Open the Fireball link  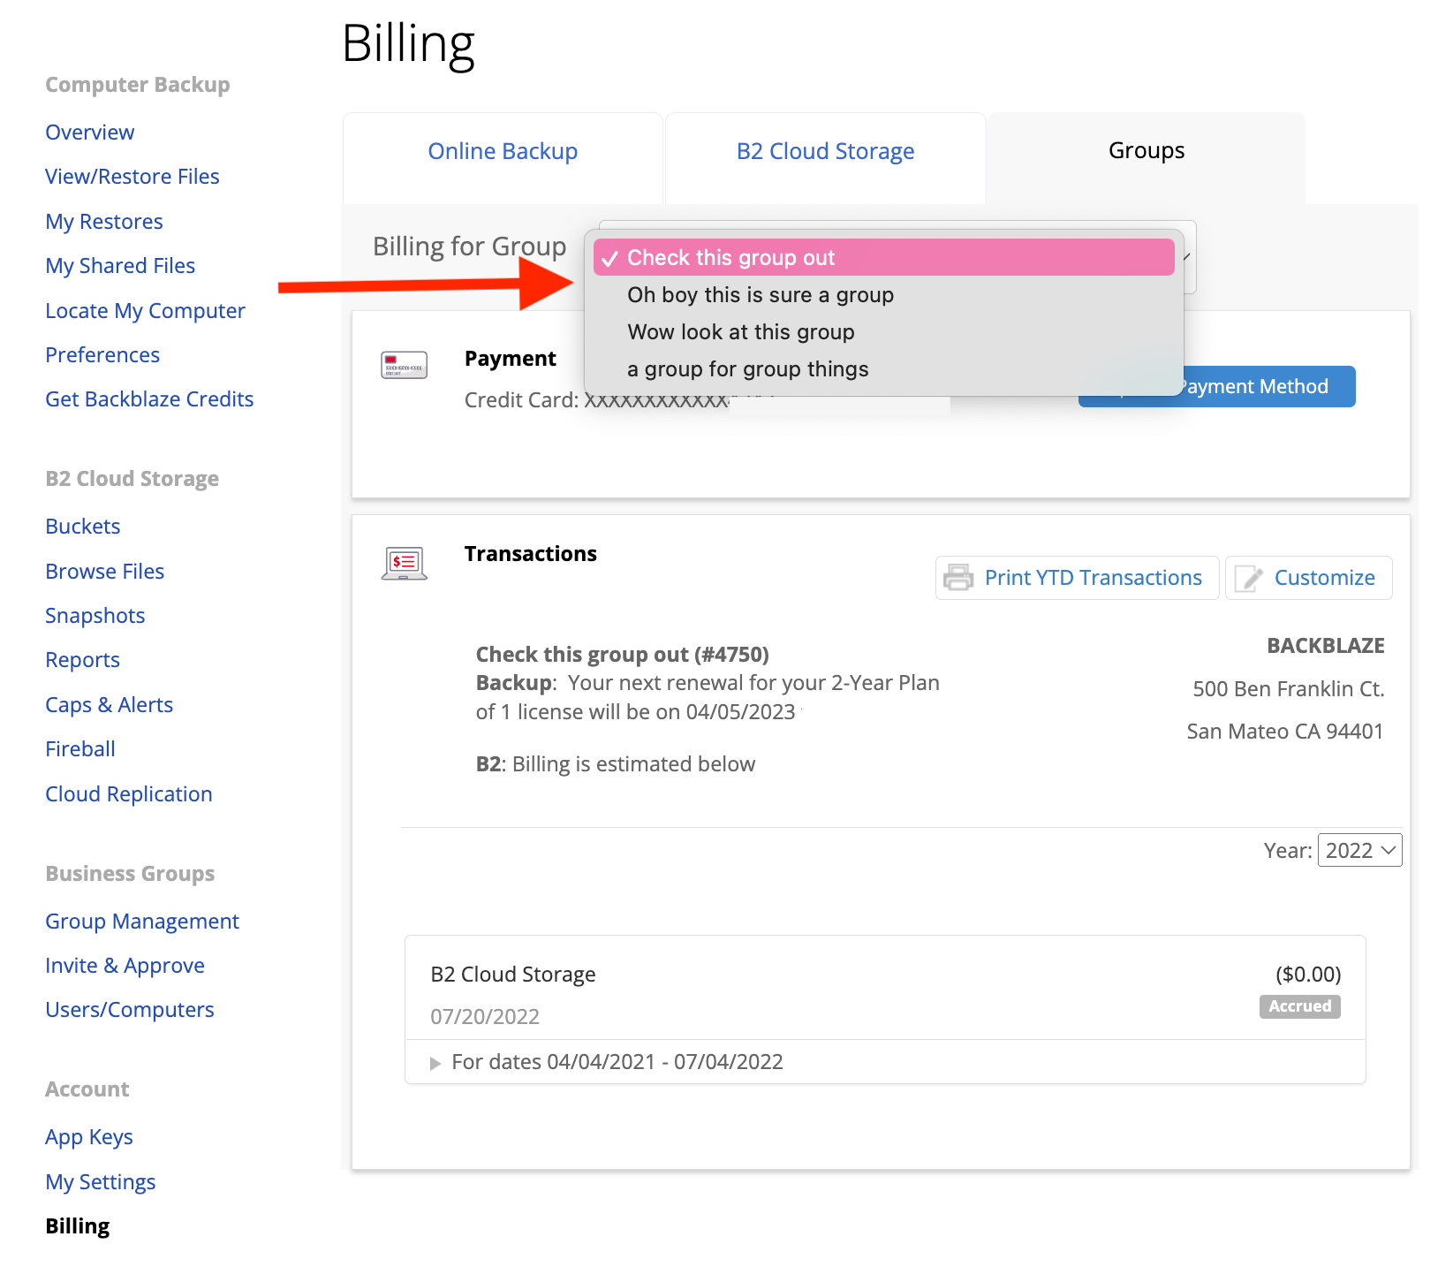coord(80,749)
